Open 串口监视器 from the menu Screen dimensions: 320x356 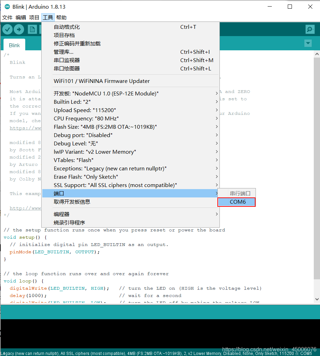coord(130,60)
